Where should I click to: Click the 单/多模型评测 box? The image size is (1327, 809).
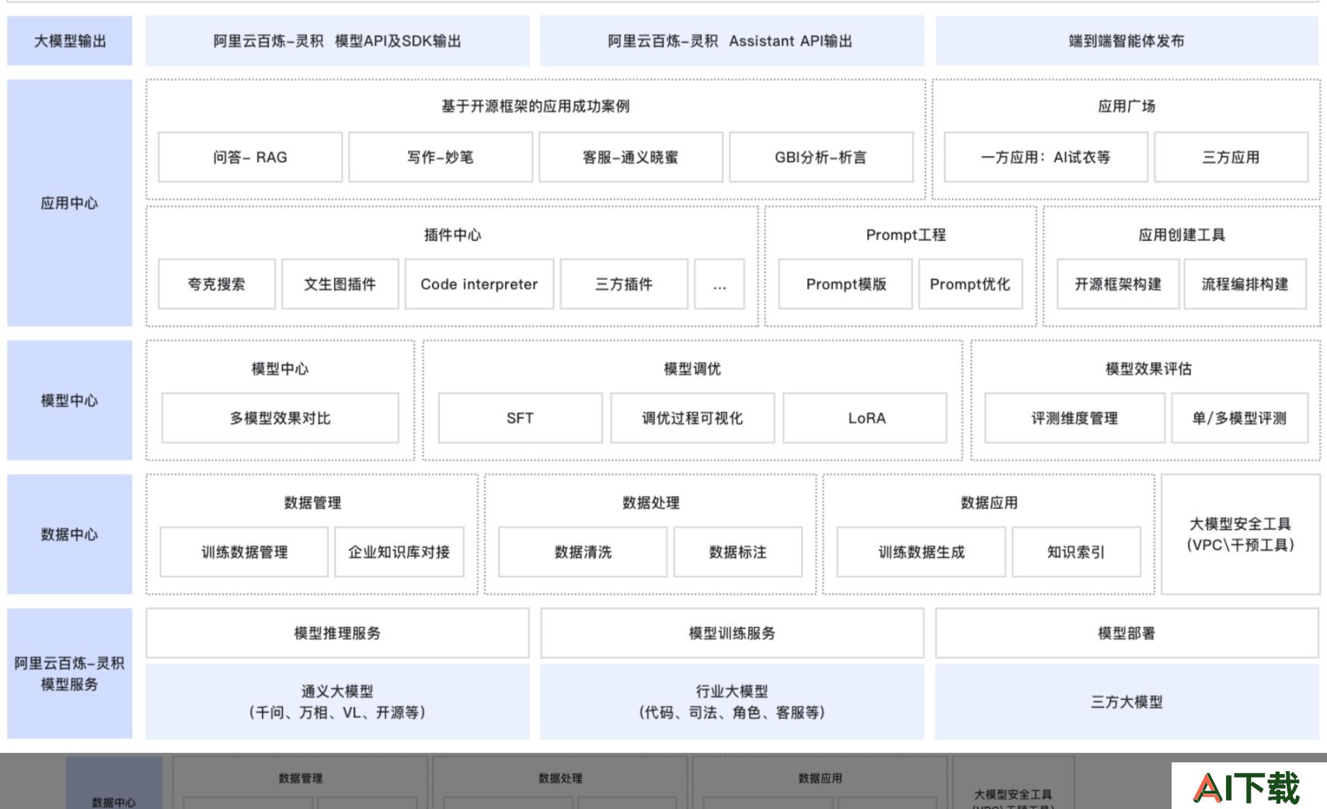pos(1239,418)
